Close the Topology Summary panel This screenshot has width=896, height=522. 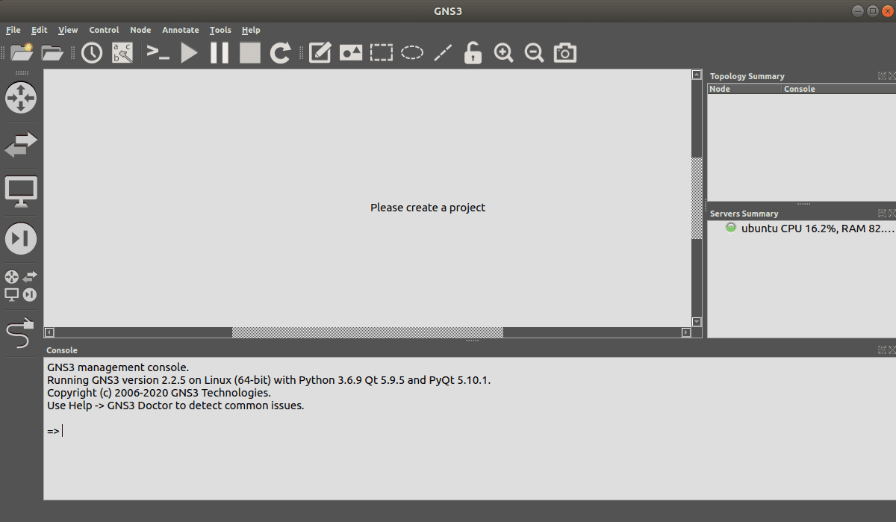point(892,76)
